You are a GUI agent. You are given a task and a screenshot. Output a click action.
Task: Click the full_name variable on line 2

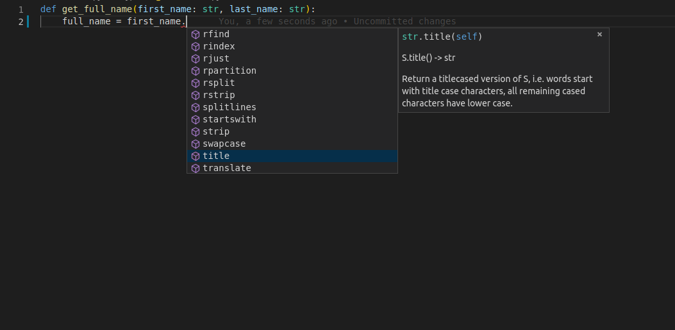(x=86, y=22)
